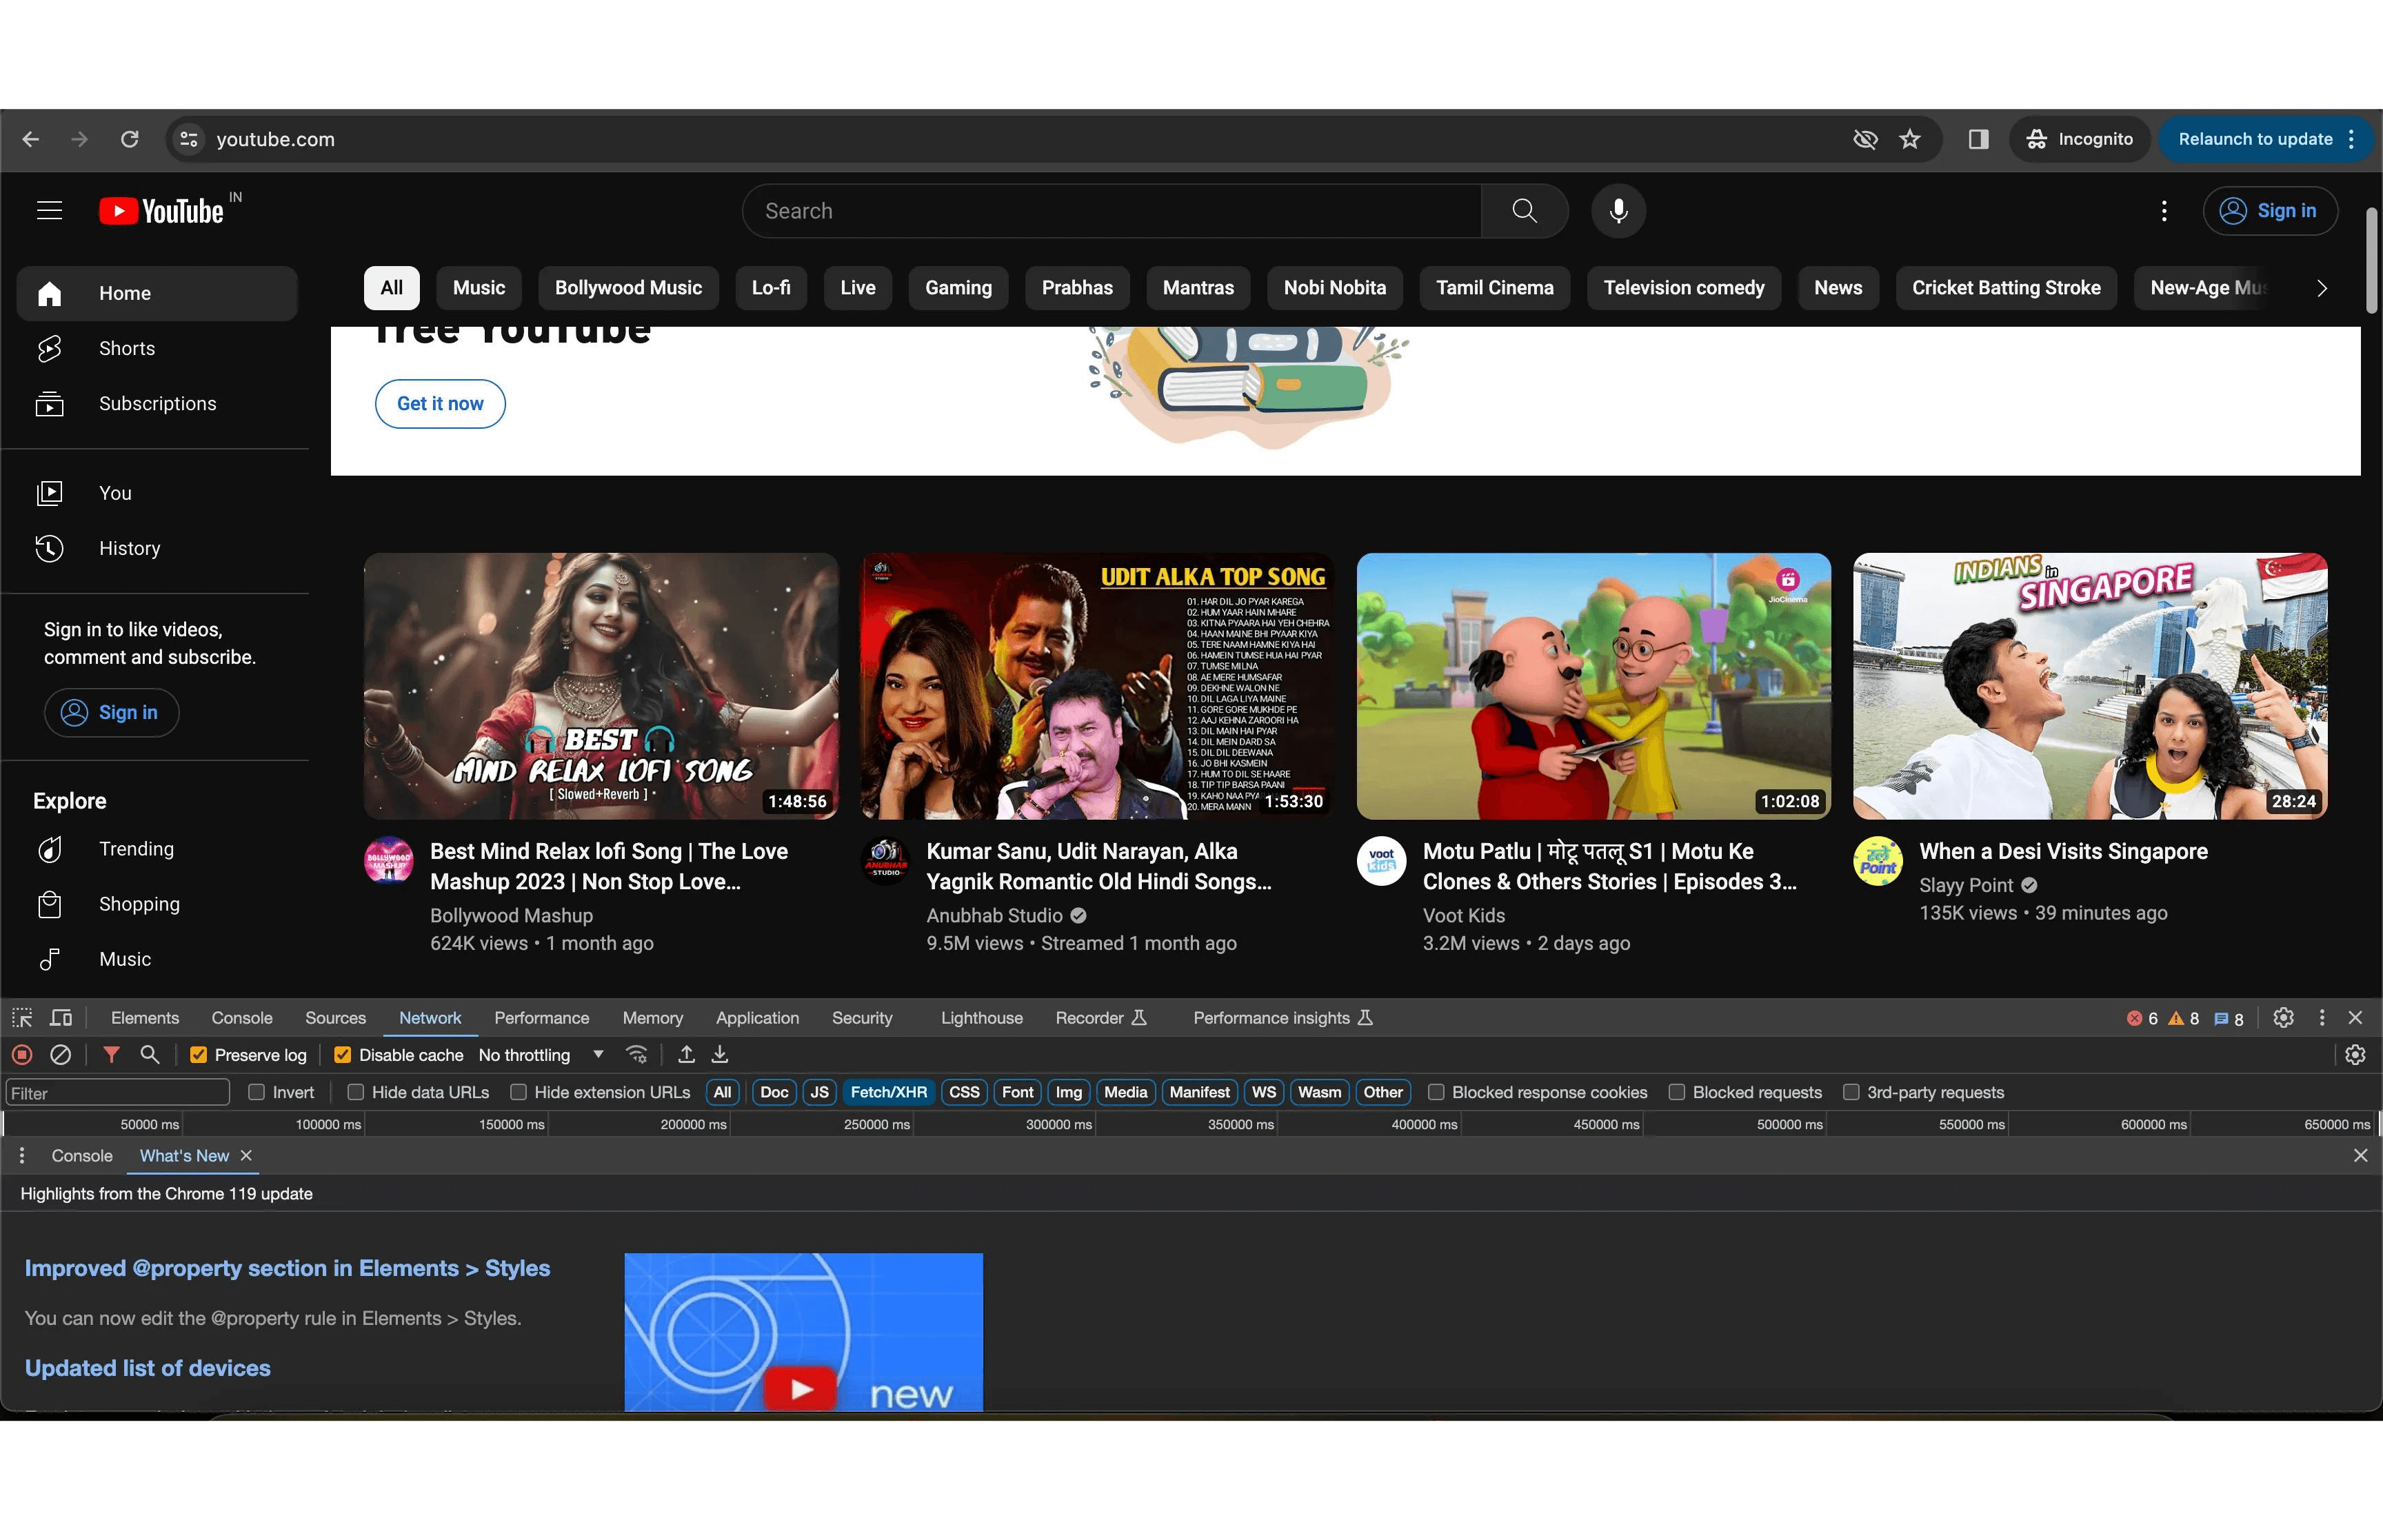Click the YouTube logo

161,211
